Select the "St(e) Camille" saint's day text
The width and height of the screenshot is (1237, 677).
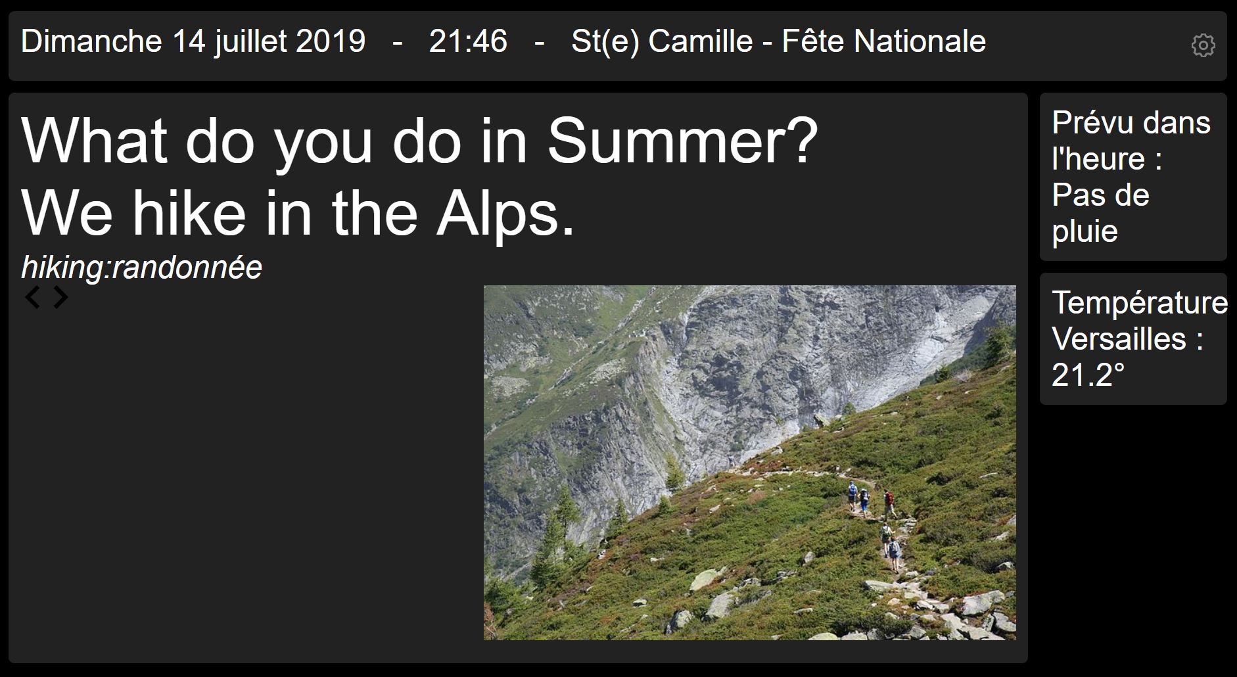click(662, 41)
